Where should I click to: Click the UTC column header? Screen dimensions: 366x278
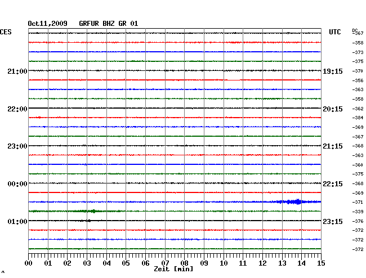335,32
